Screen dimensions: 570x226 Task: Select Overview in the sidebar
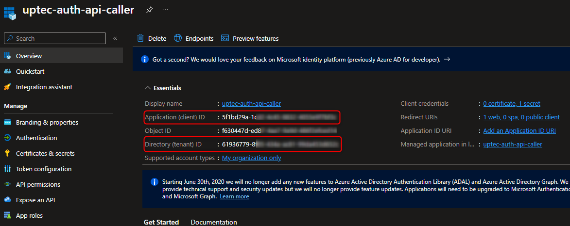click(29, 56)
